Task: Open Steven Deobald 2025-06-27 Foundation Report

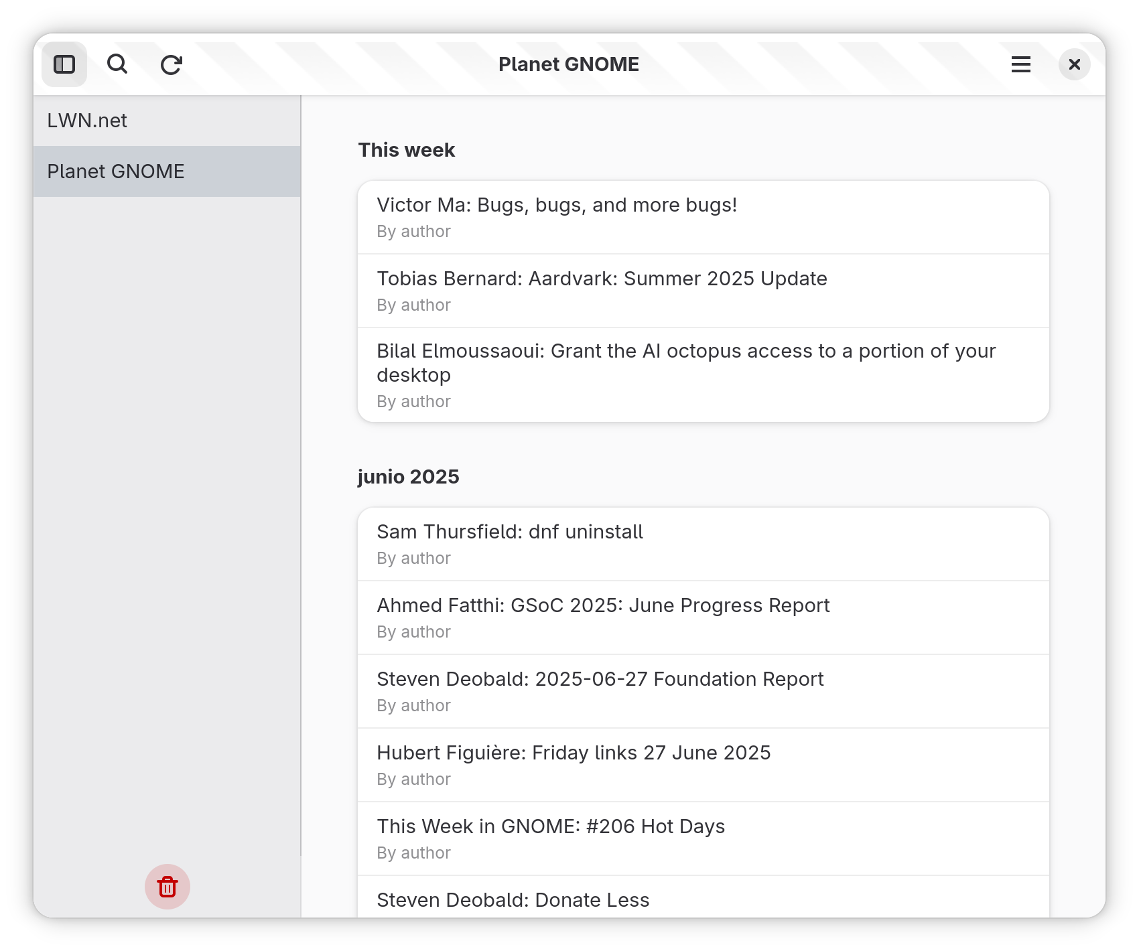Action: [703, 691]
